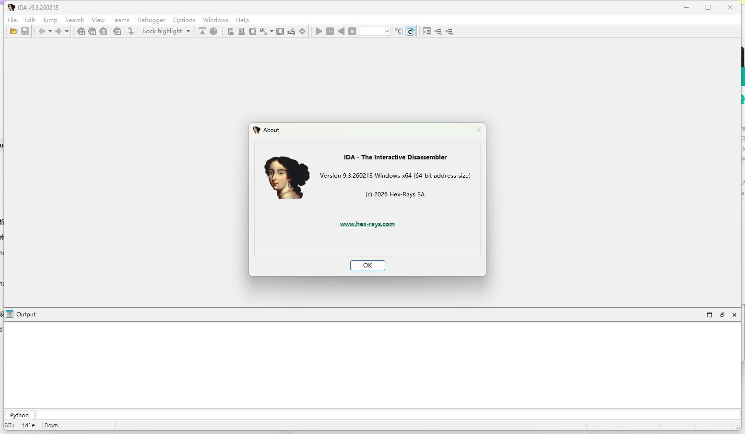Open the back history dropdown arrow

pos(50,31)
